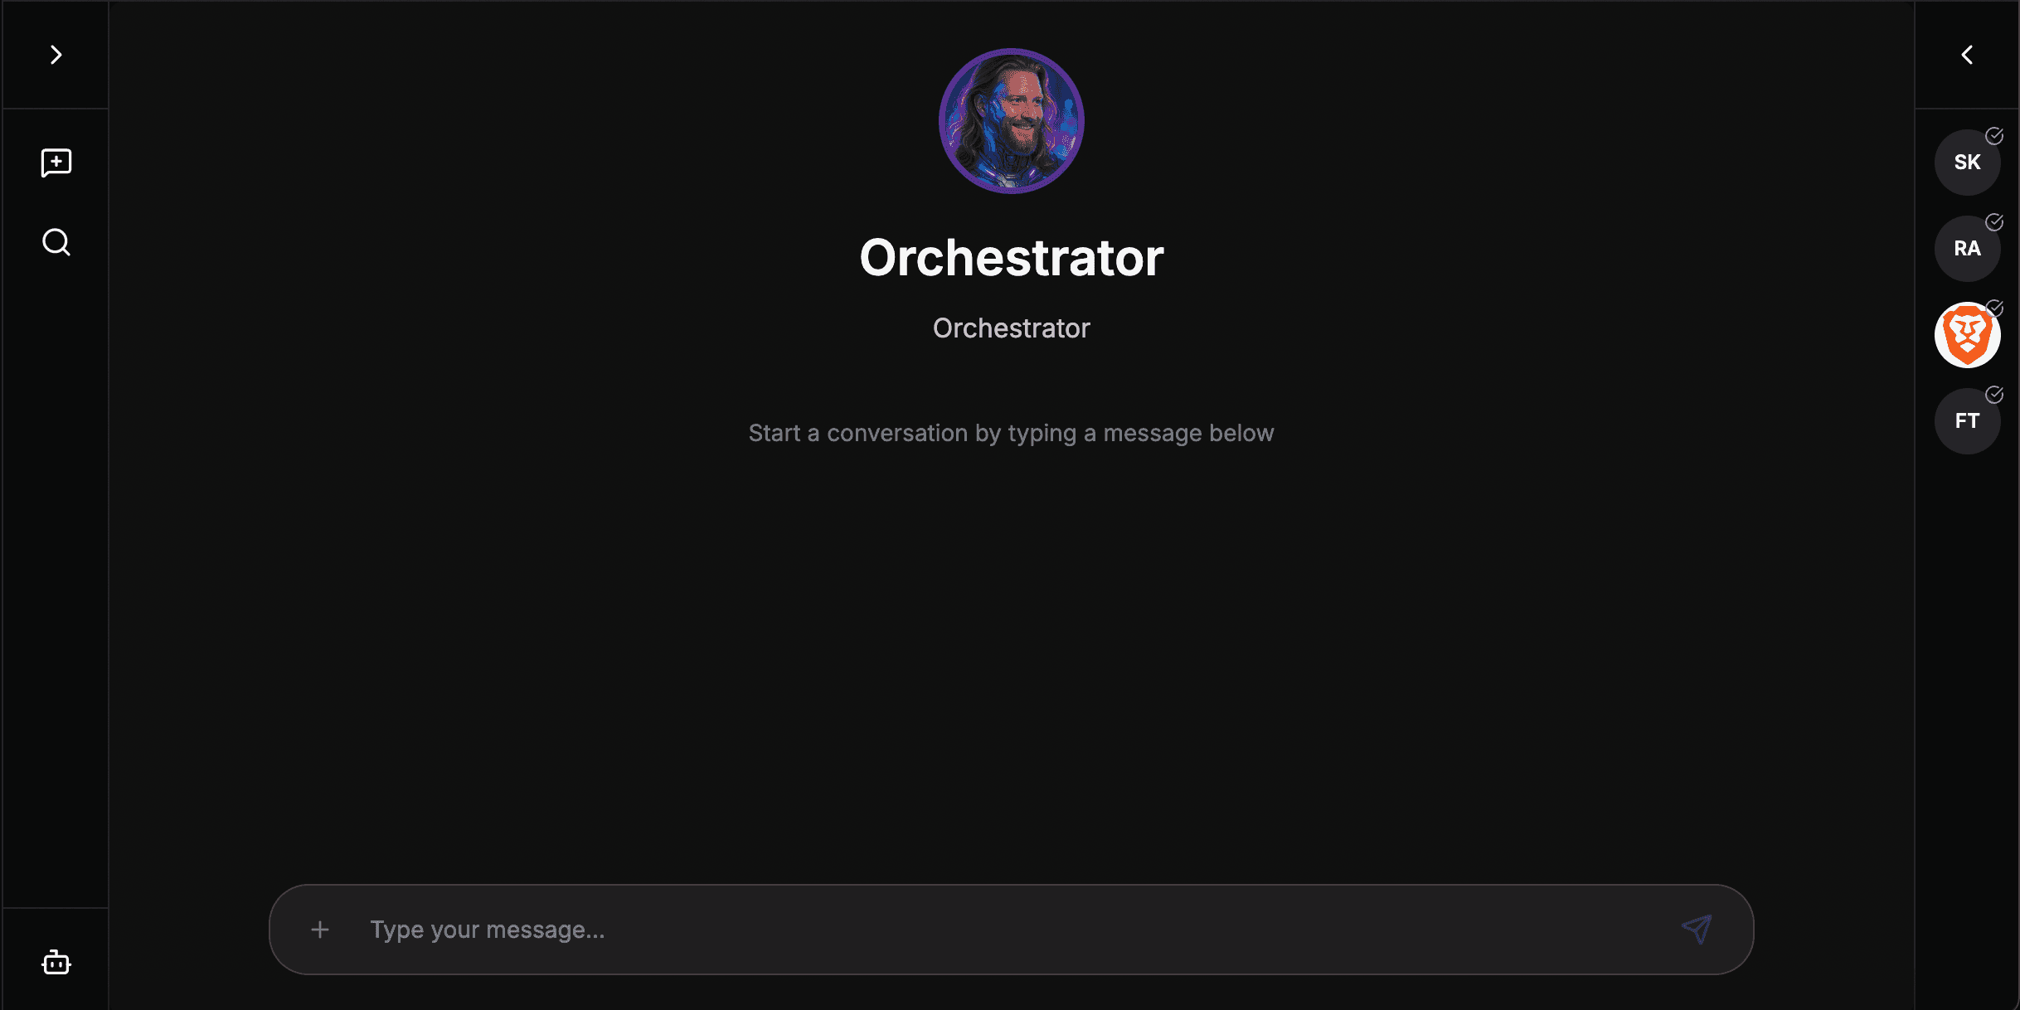
Task: Toggle the checkmark badge on the SK agent
Action: (1993, 135)
